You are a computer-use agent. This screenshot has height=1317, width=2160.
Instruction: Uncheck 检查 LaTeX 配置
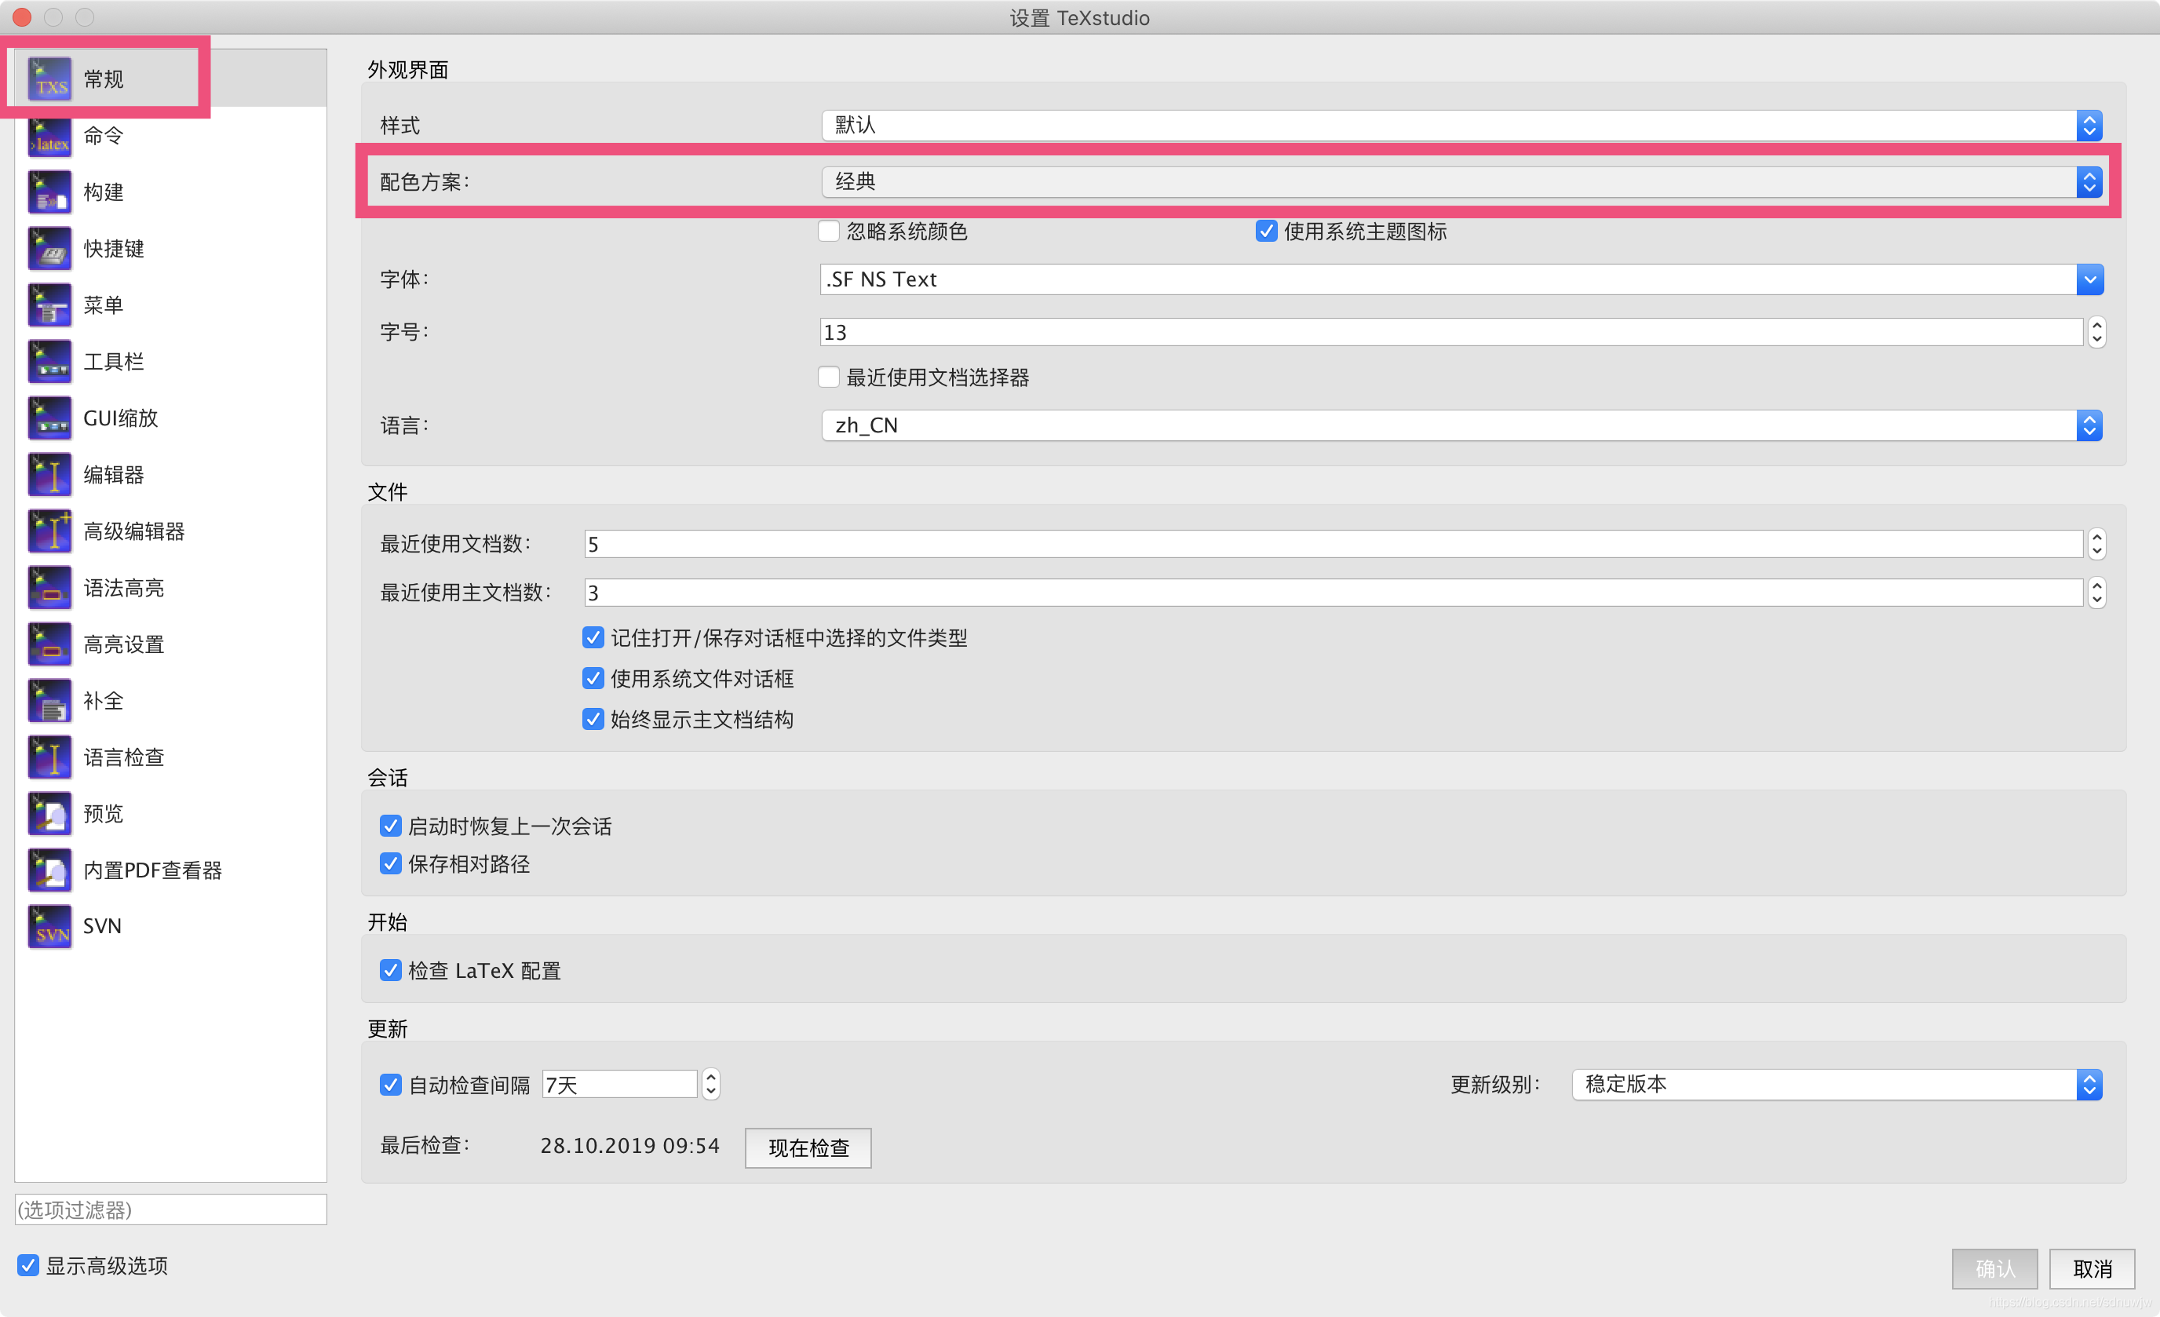[x=391, y=971]
